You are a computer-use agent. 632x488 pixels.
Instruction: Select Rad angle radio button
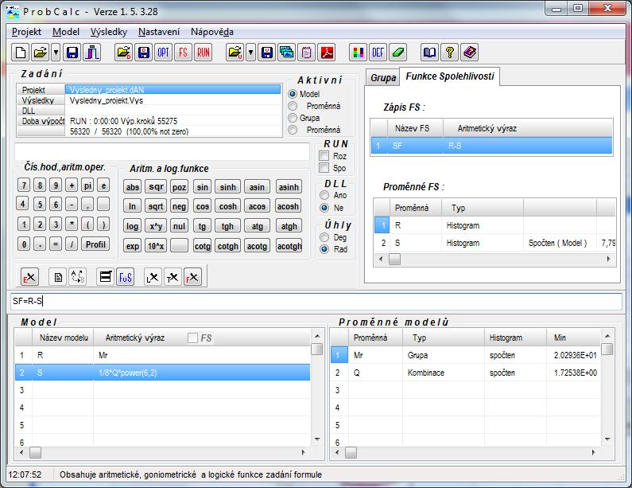coord(324,249)
